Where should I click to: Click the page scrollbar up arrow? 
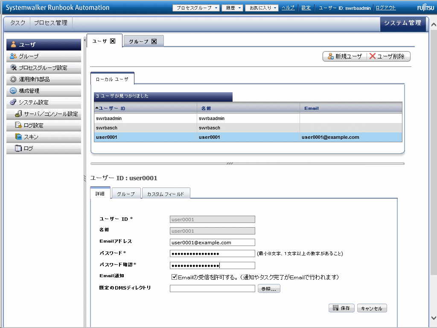434,24
